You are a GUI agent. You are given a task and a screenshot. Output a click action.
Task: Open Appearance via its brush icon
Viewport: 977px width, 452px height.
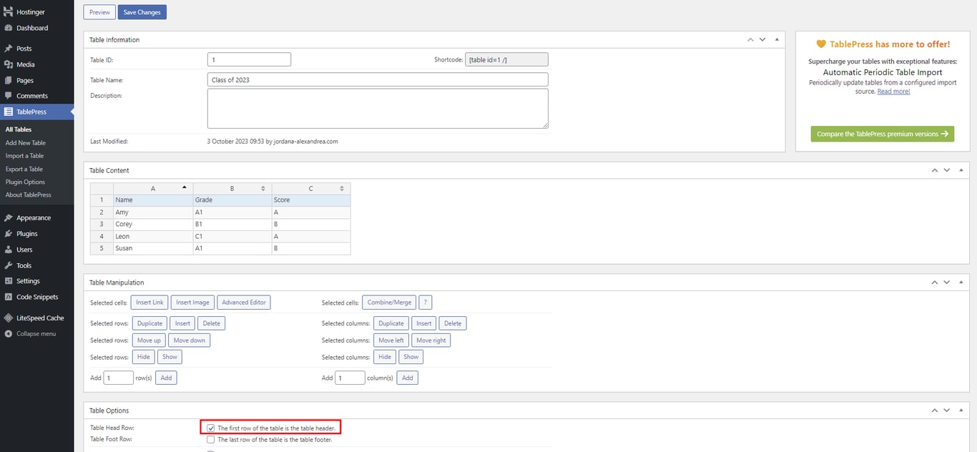coord(8,217)
